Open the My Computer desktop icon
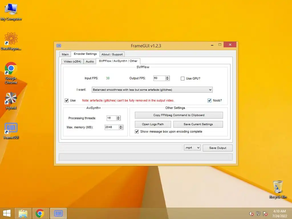The width and height of the screenshot is (292, 219). click(x=11, y=12)
